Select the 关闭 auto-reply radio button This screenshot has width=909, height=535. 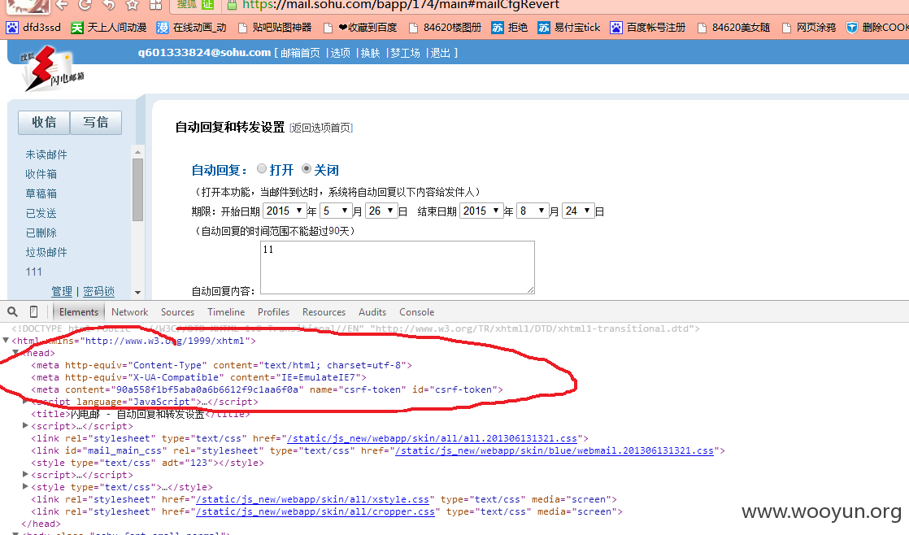point(307,168)
